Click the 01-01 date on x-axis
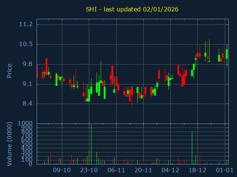This screenshot has width=237, height=177. [x=225, y=170]
